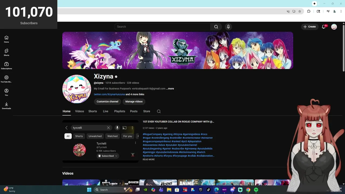Open the Playlists tab
The image size is (345, 194).
(x=120, y=111)
